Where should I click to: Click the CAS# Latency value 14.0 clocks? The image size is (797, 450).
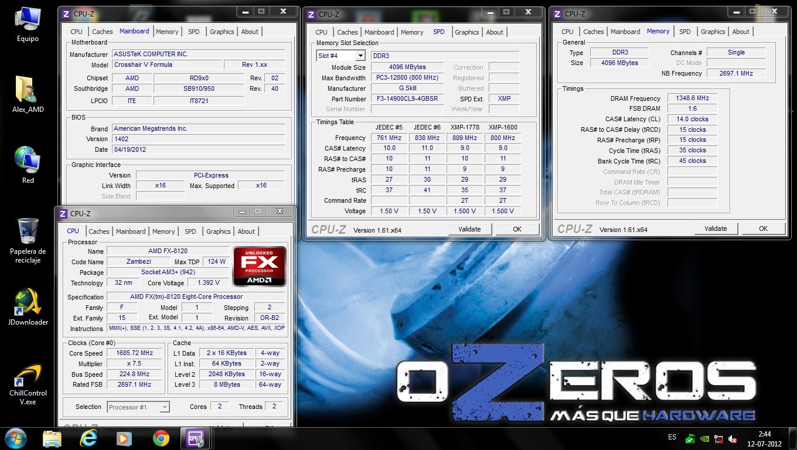pyautogui.click(x=692, y=119)
